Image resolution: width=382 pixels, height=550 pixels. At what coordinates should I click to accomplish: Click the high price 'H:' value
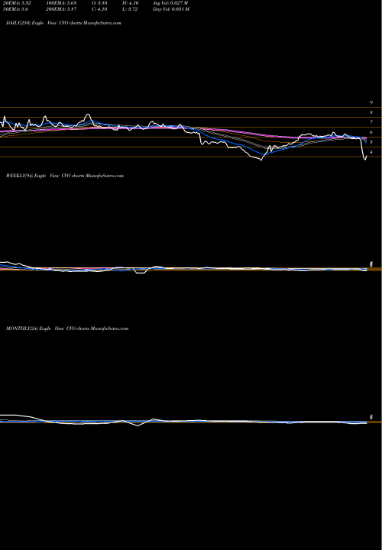pos(131,3)
